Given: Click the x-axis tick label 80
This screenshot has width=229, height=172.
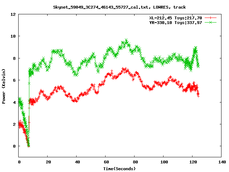Looking at the screenshot, I should click(x=135, y=162).
